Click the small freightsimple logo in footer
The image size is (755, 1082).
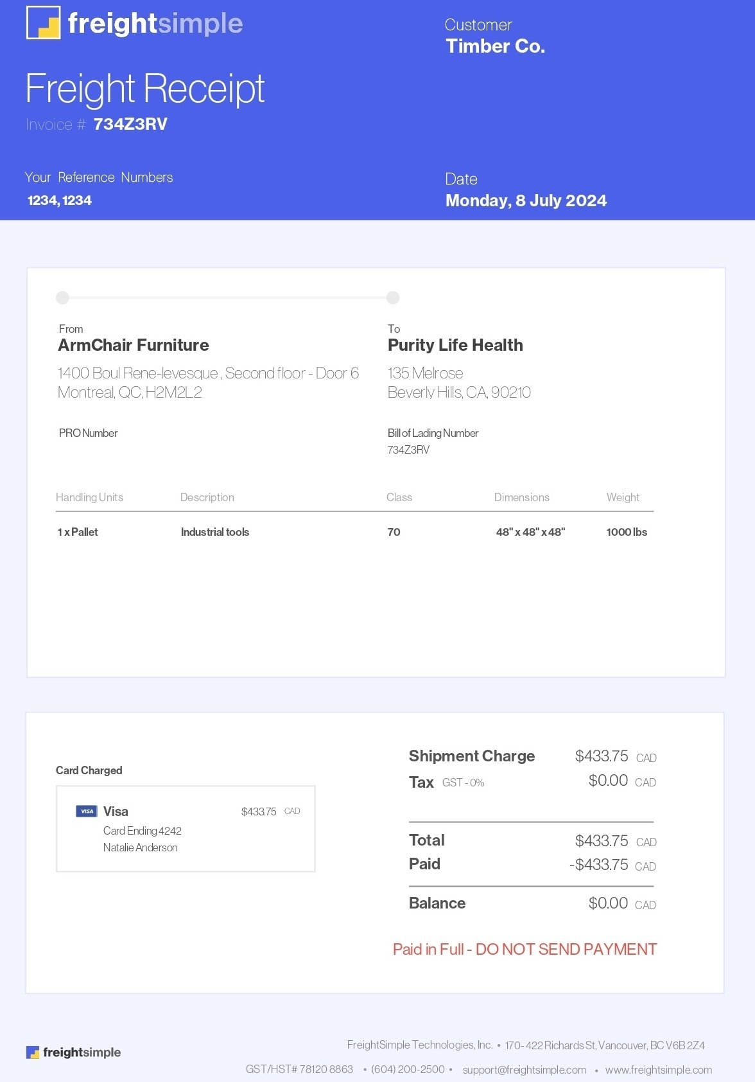(33, 1052)
